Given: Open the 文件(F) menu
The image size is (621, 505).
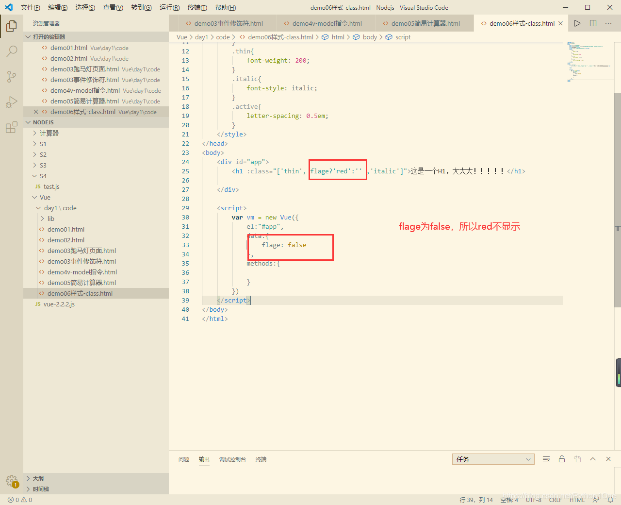Looking at the screenshot, I should click(31, 7).
